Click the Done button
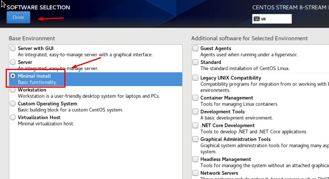This screenshot has width=329, height=179. pyautogui.click(x=18, y=17)
